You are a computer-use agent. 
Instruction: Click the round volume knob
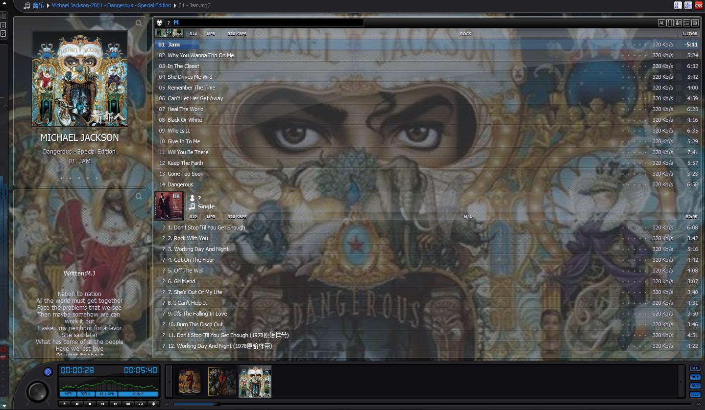pyautogui.click(x=38, y=391)
